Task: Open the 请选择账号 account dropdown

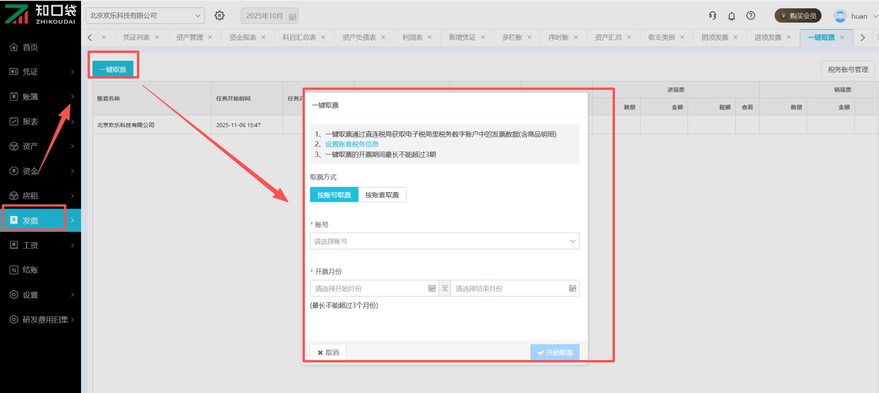Action: [444, 241]
